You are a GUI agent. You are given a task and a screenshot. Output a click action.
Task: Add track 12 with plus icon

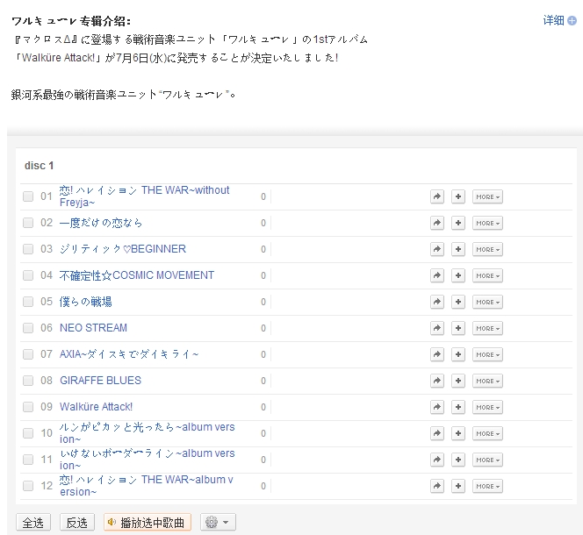458,486
